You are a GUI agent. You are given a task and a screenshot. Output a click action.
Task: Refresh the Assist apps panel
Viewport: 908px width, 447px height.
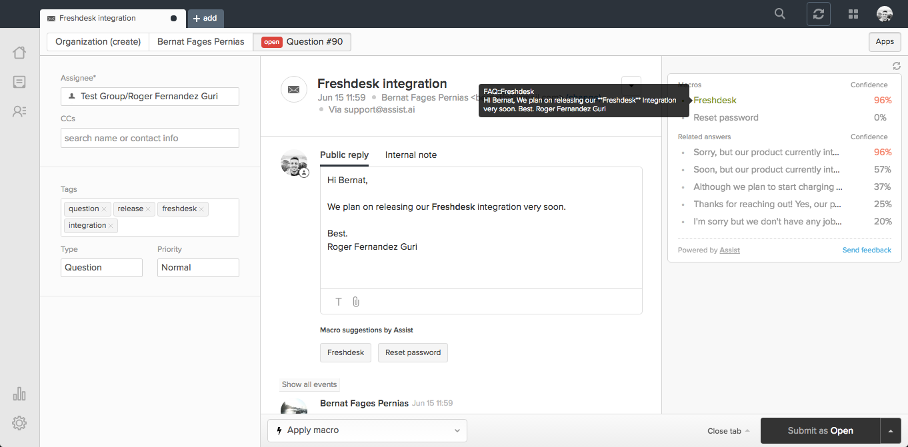coord(897,66)
